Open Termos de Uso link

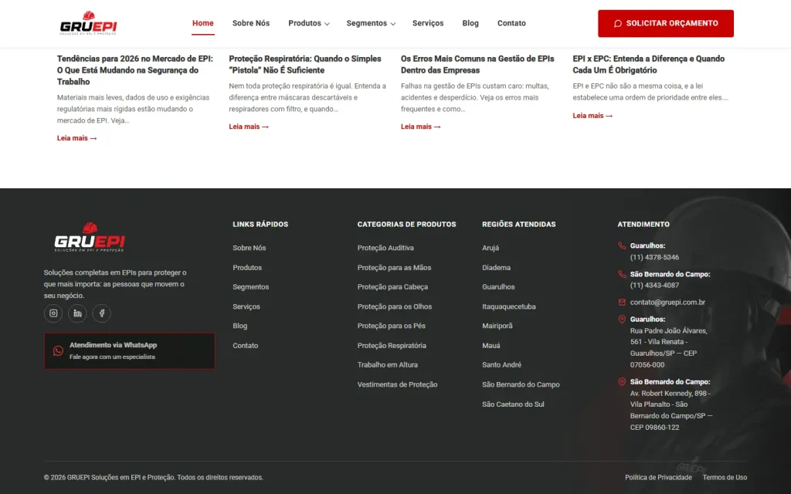[x=725, y=477]
